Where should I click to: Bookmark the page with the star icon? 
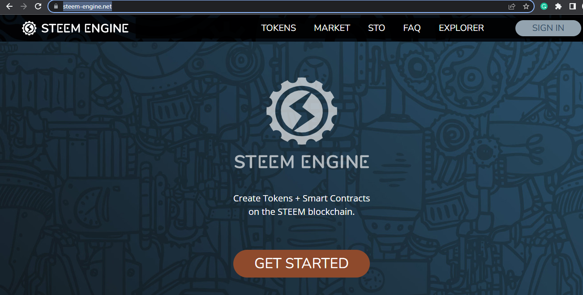click(x=526, y=6)
